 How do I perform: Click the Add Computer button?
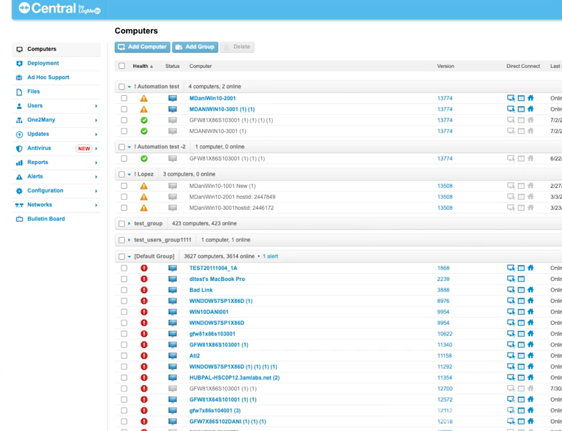(x=143, y=47)
